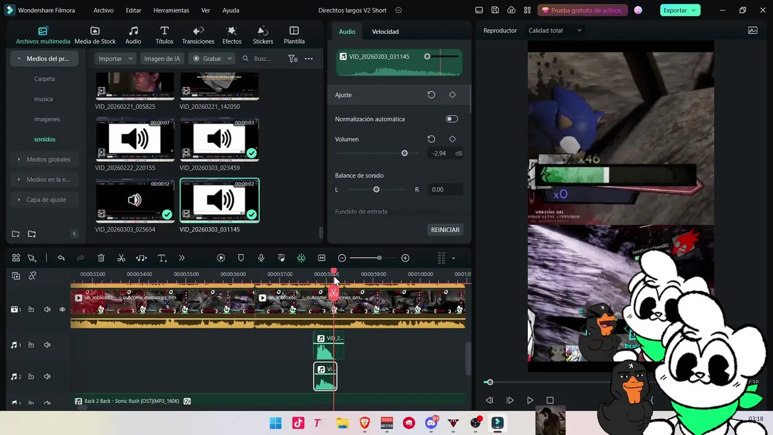Open the player snapshot/scope icon
The image size is (773, 435).
(x=752, y=30)
